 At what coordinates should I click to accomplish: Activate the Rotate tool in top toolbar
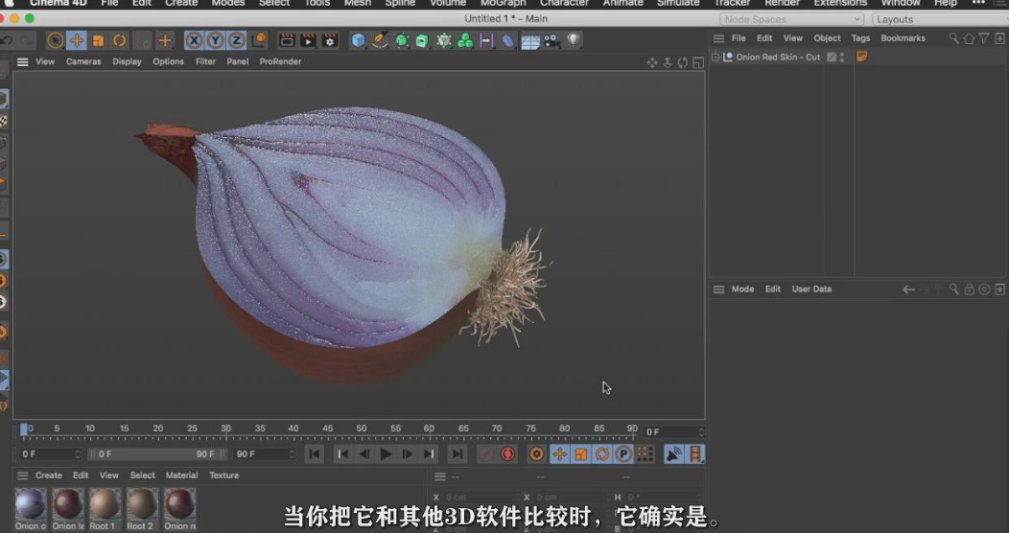(x=120, y=40)
